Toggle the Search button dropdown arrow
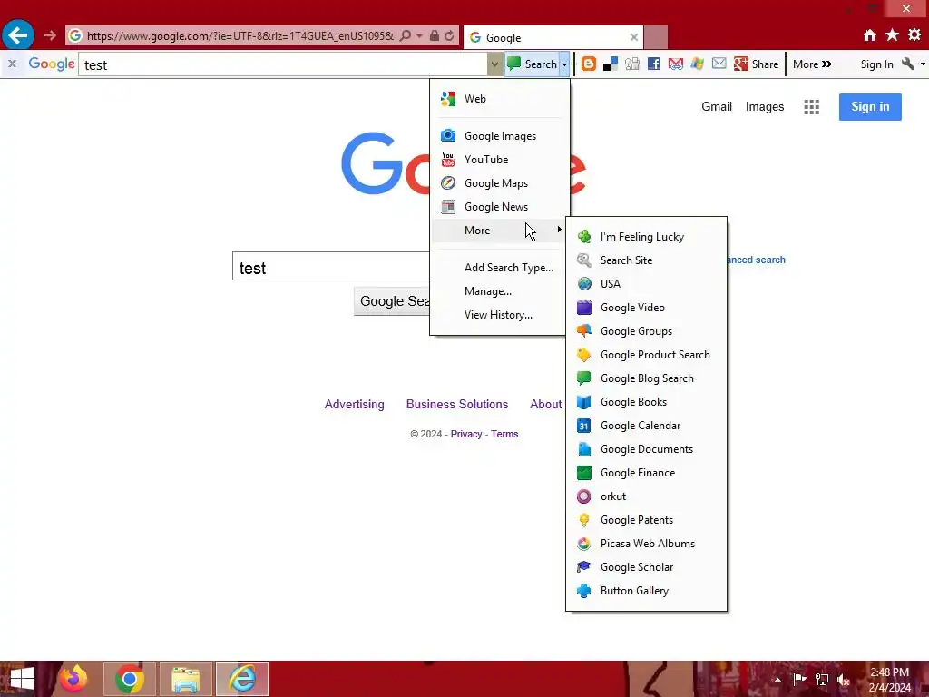The height and width of the screenshot is (697, 929). (564, 64)
